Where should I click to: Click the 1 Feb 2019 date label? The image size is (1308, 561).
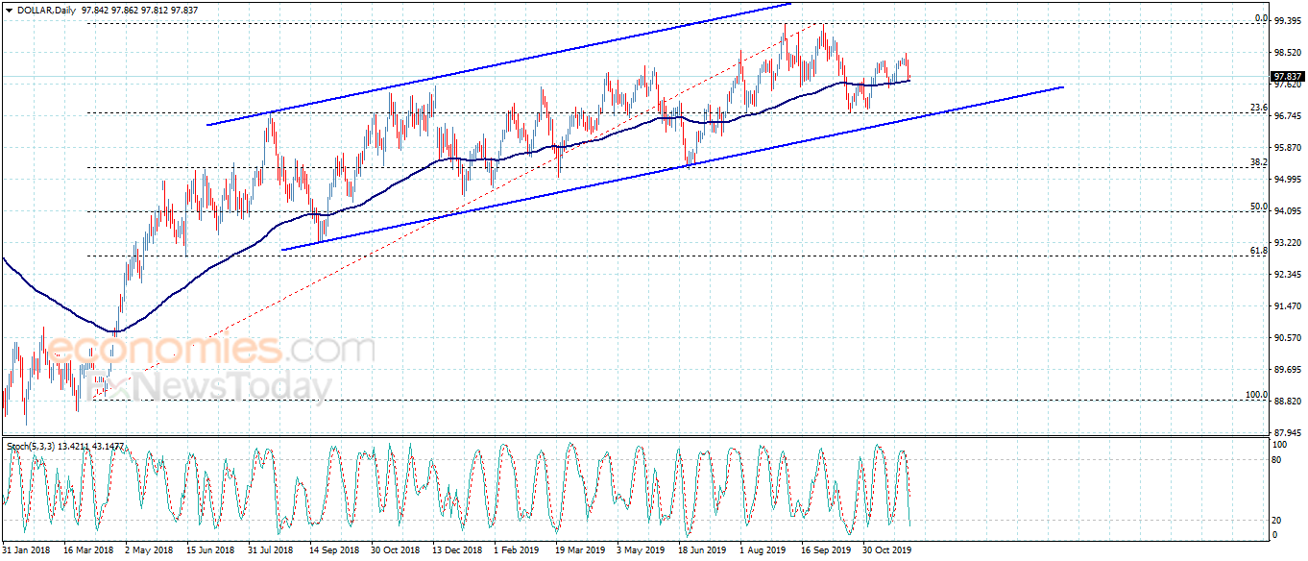tap(518, 551)
